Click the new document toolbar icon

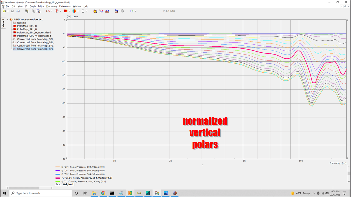83,11
